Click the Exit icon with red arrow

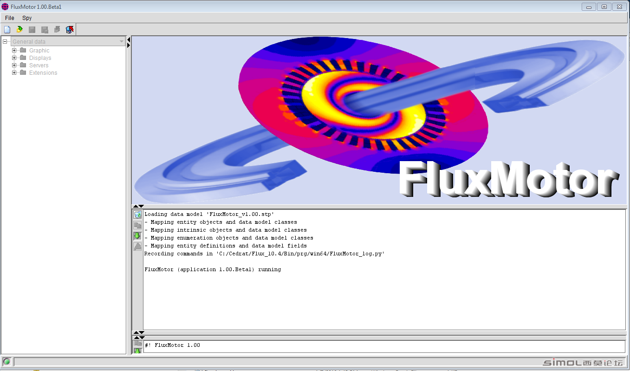point(70,30)
